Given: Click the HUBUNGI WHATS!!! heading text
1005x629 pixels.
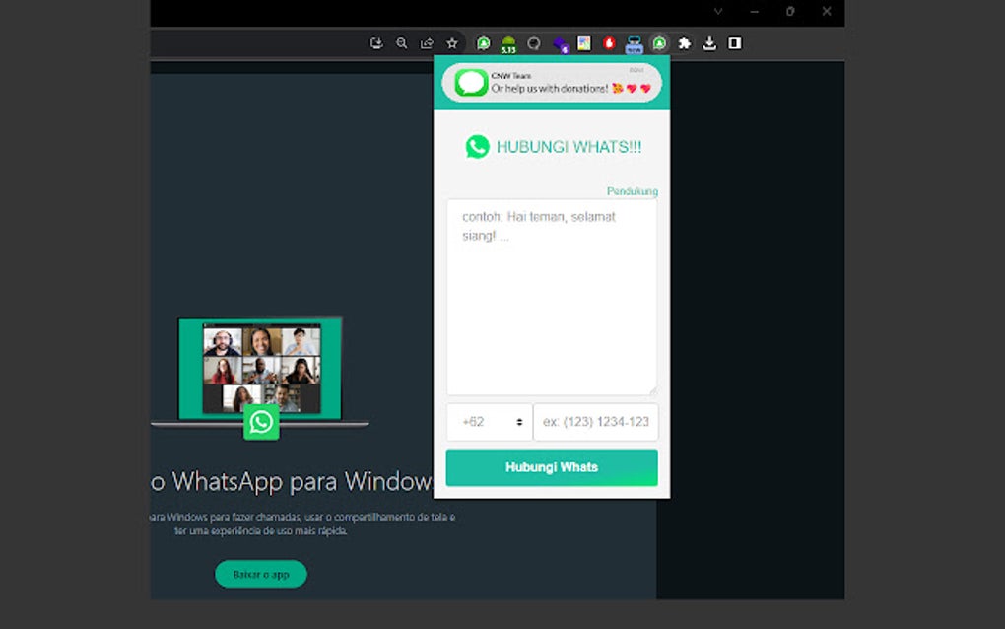Looking at the screenshot, I should [569, 147].
